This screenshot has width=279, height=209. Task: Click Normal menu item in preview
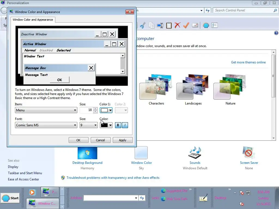[x=30, y=50]
